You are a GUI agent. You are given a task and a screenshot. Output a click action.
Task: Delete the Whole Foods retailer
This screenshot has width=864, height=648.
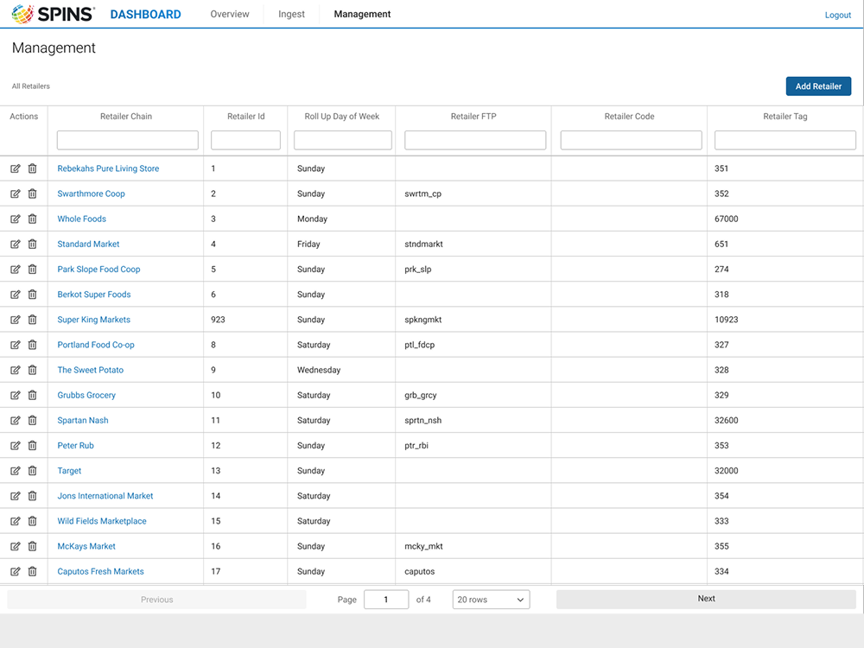[x=33, y=219]
